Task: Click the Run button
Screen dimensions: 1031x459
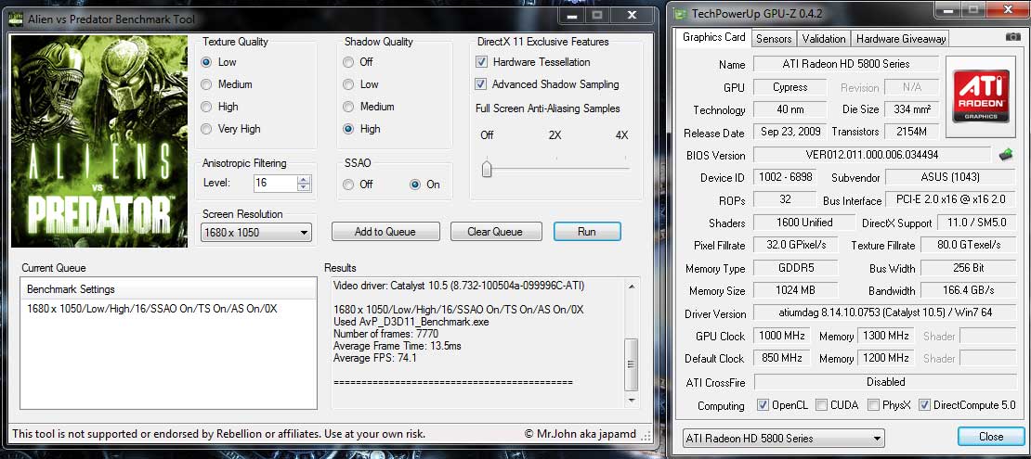Action: 586,231
